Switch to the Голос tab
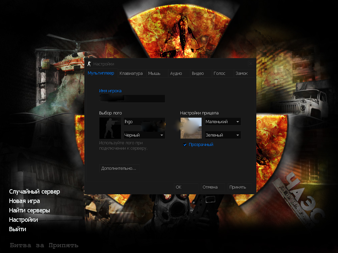This screenshot has width=338, height=253. (220, 73)
